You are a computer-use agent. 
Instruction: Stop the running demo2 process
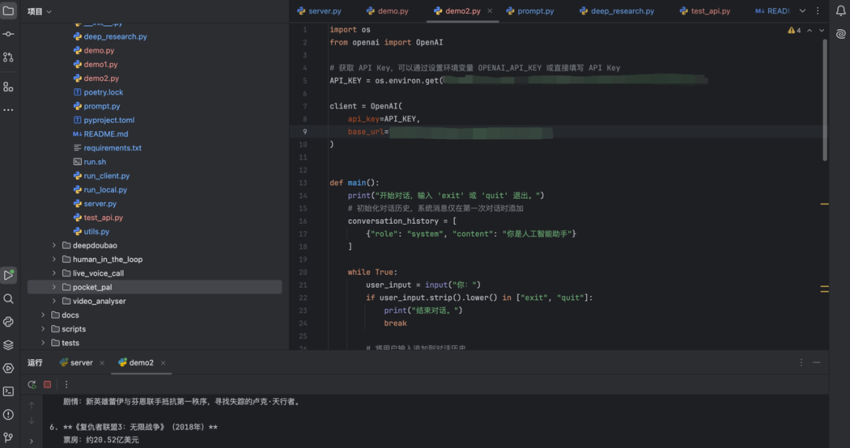(47, 384)
